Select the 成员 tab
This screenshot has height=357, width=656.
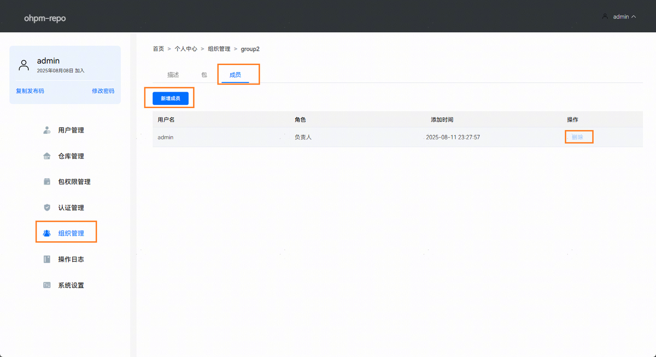(x=235, y=75)
